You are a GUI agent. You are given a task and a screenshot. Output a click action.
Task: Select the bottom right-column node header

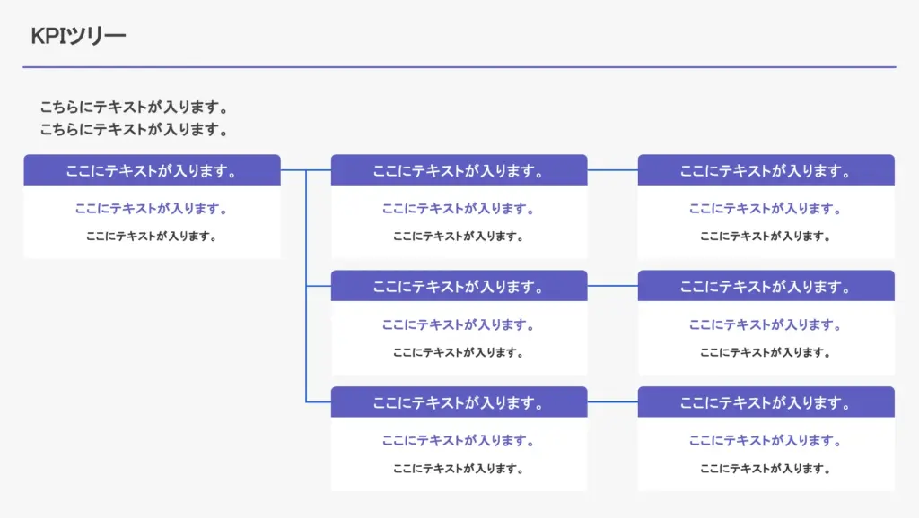(766, 402)
